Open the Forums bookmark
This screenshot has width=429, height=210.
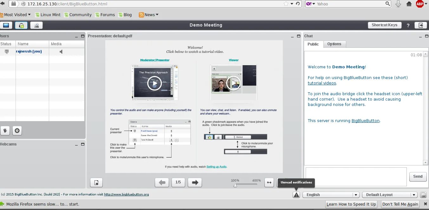coord(105,15)
